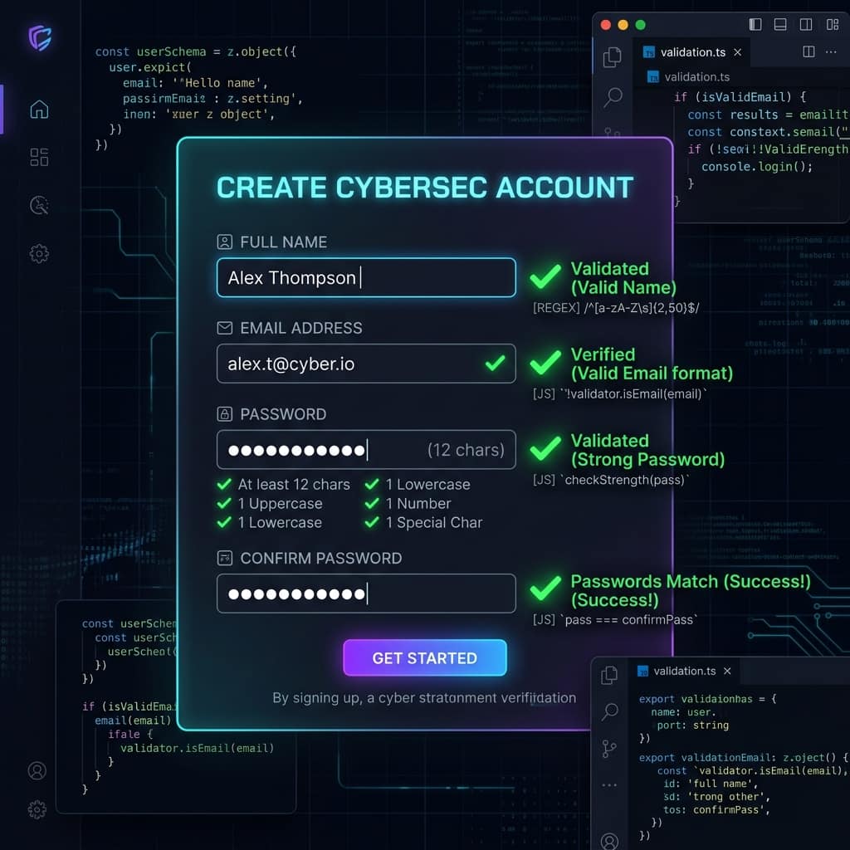Click the Valid Email format checkmark
Image resolution: width=850 pixels, height=850 pixels.
545,362
